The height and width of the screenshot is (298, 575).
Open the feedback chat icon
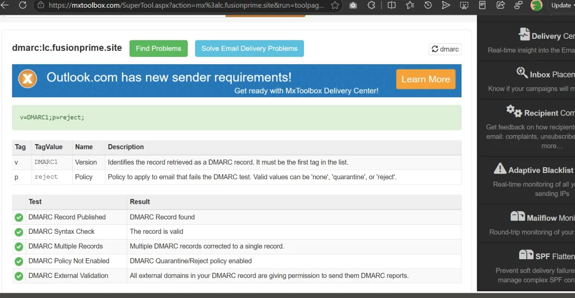tap(518, 5)
